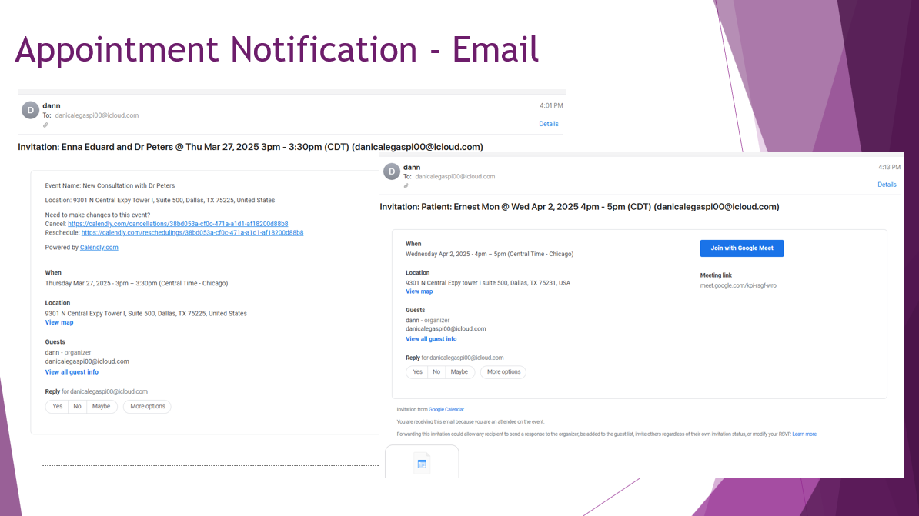Click the Enna Eduard and Dr Peters invitation subject
Screen dimensions: 919x516
click(250, 147)
